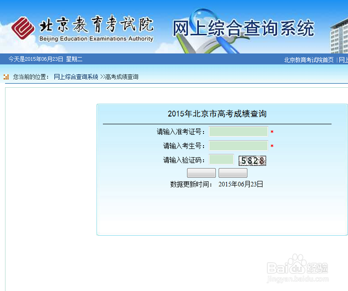The height and width of the screenshot is (291, 348).
Task: Click the right blank button under the captcha field
Action: click(x=233, y=173)
